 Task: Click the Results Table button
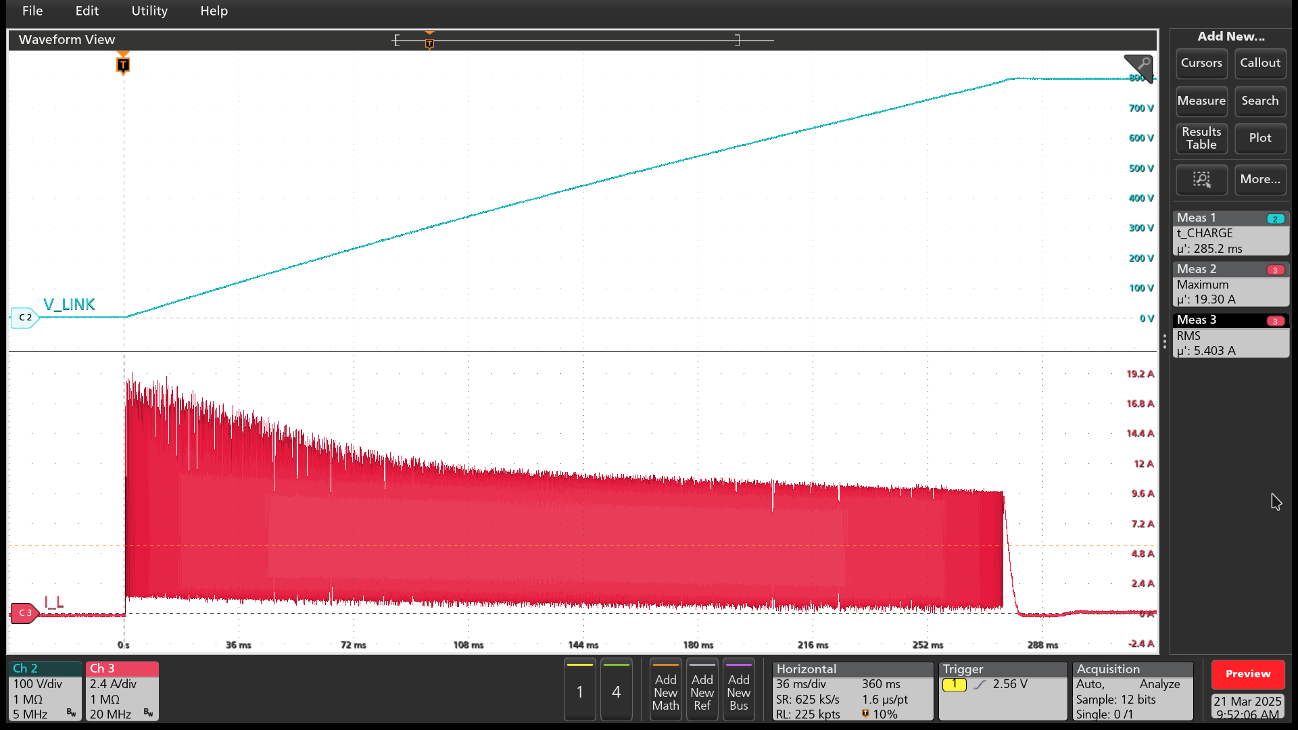pyautogui.click(x=1201, y=138)
